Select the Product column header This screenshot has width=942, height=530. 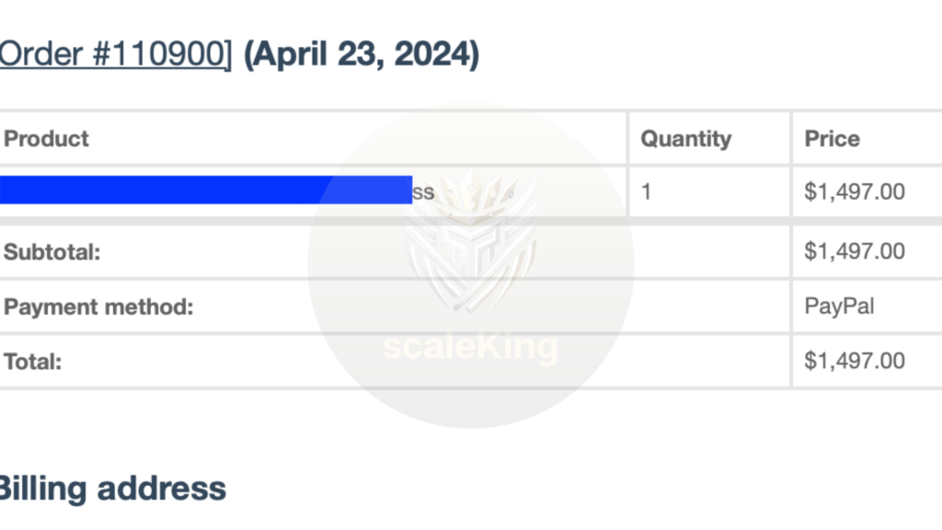46,139
